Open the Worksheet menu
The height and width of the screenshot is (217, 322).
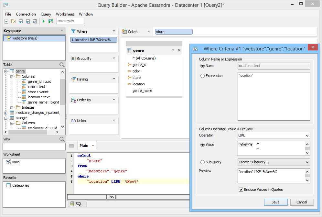[x=65, y=14]
